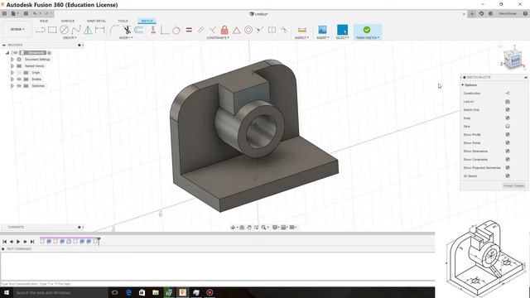The height and width of the screenshot is (298, 530).
Task: Switch to the Sheet Metal tab
Action: pos(96,21)
